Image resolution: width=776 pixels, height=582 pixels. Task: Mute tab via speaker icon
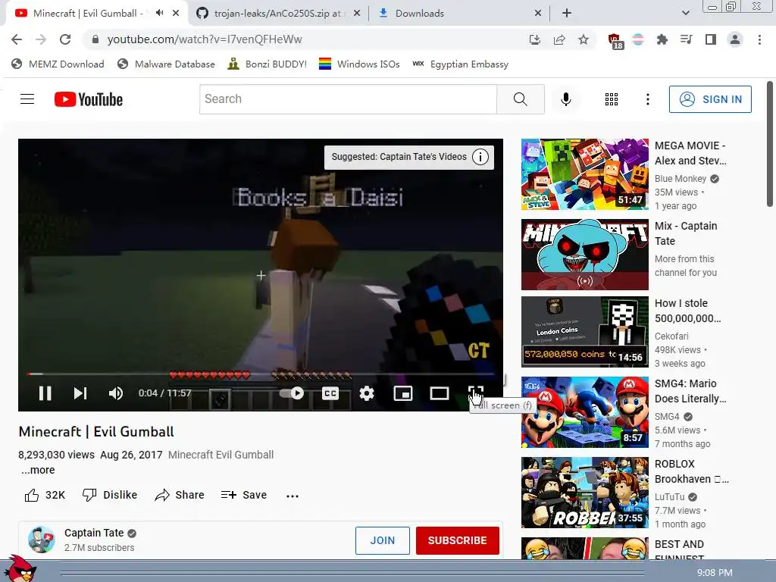[159, 14]
